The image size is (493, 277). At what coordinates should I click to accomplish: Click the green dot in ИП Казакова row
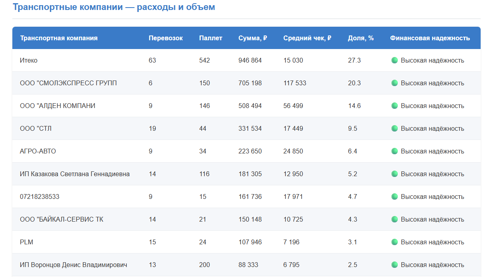pos(395,174)
